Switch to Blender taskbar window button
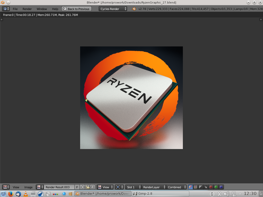The height and width of the screenshot is (197, 263). pos(103,194)
